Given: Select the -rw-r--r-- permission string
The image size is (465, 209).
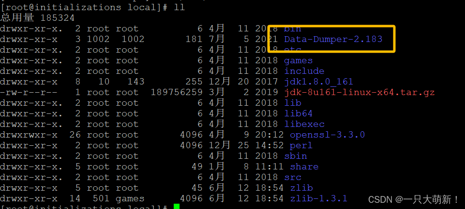Looking at the screenshot, I should (x=29, y=92).
